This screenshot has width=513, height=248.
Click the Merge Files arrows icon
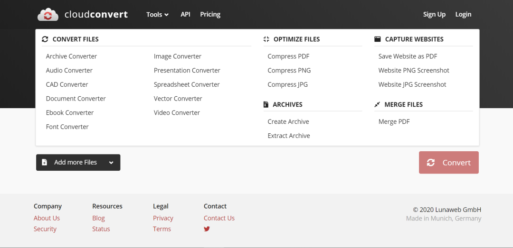point(377,105)
